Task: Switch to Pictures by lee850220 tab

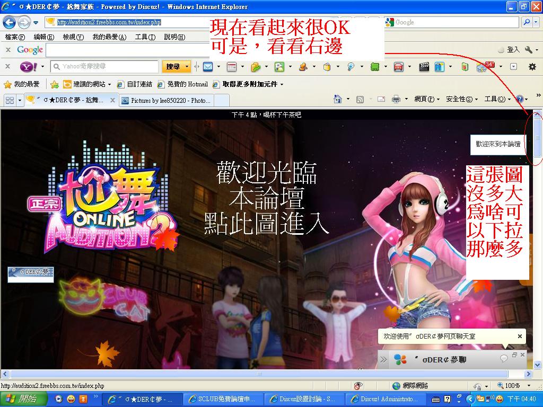Action: coord(166,101)
